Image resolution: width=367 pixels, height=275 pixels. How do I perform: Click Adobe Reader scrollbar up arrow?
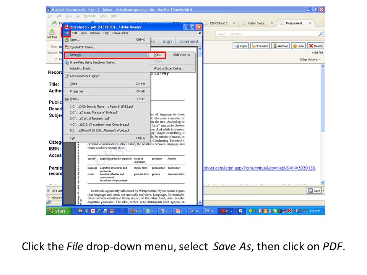tap(200, 49)
